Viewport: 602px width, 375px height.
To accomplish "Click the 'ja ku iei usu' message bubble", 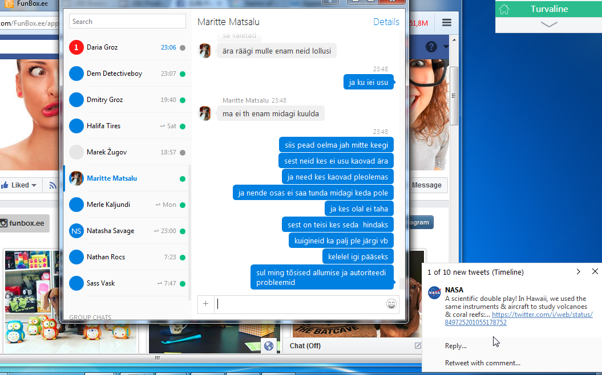I will click(369, 82).
